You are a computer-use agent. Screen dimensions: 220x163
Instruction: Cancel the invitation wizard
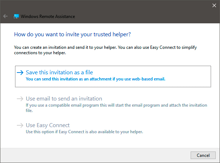click(203, 155)
